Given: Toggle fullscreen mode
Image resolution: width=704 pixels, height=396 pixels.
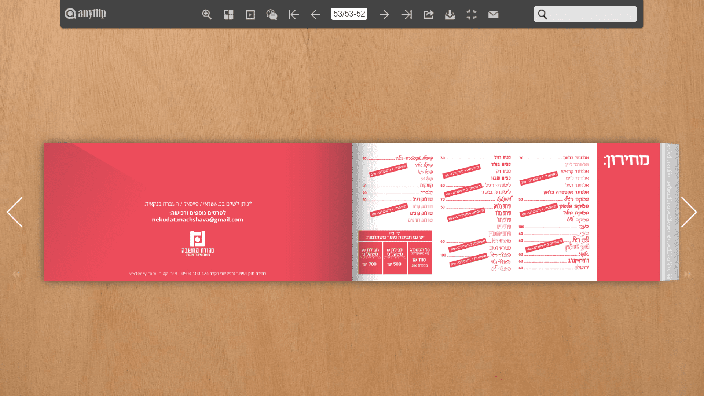Looking at the screenshot, I should [471, 14].
